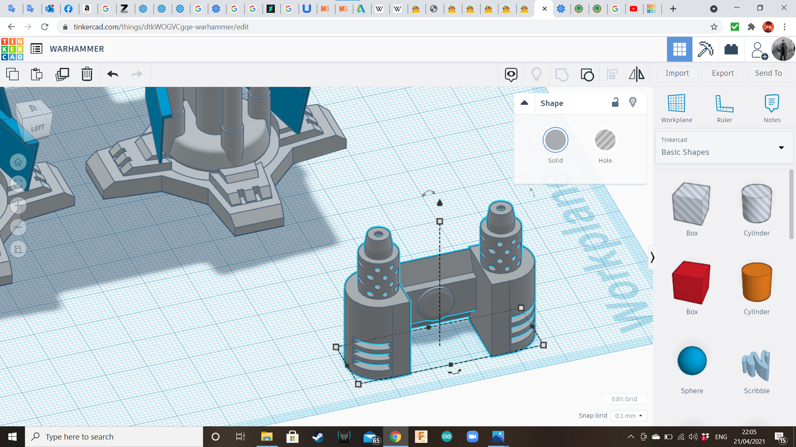Switch to 3D design grid view tab
Viewport: 796px width, 447px height.
coord(680,49)
